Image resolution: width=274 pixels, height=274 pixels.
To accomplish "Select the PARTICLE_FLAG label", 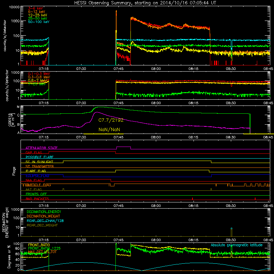I will pyautogui.click(x=38, y=185).
